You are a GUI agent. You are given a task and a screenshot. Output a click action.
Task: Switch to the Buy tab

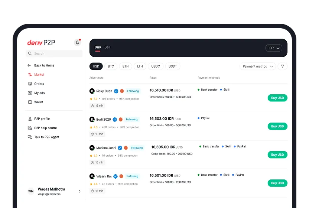pos(98,47)
